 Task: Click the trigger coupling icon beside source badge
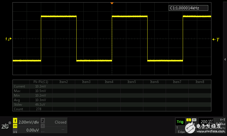194,120
